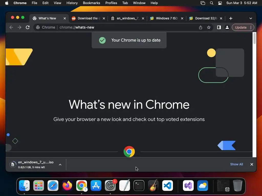262x196 pixels.
Task: Reload the What's New page
Action: 28,27
